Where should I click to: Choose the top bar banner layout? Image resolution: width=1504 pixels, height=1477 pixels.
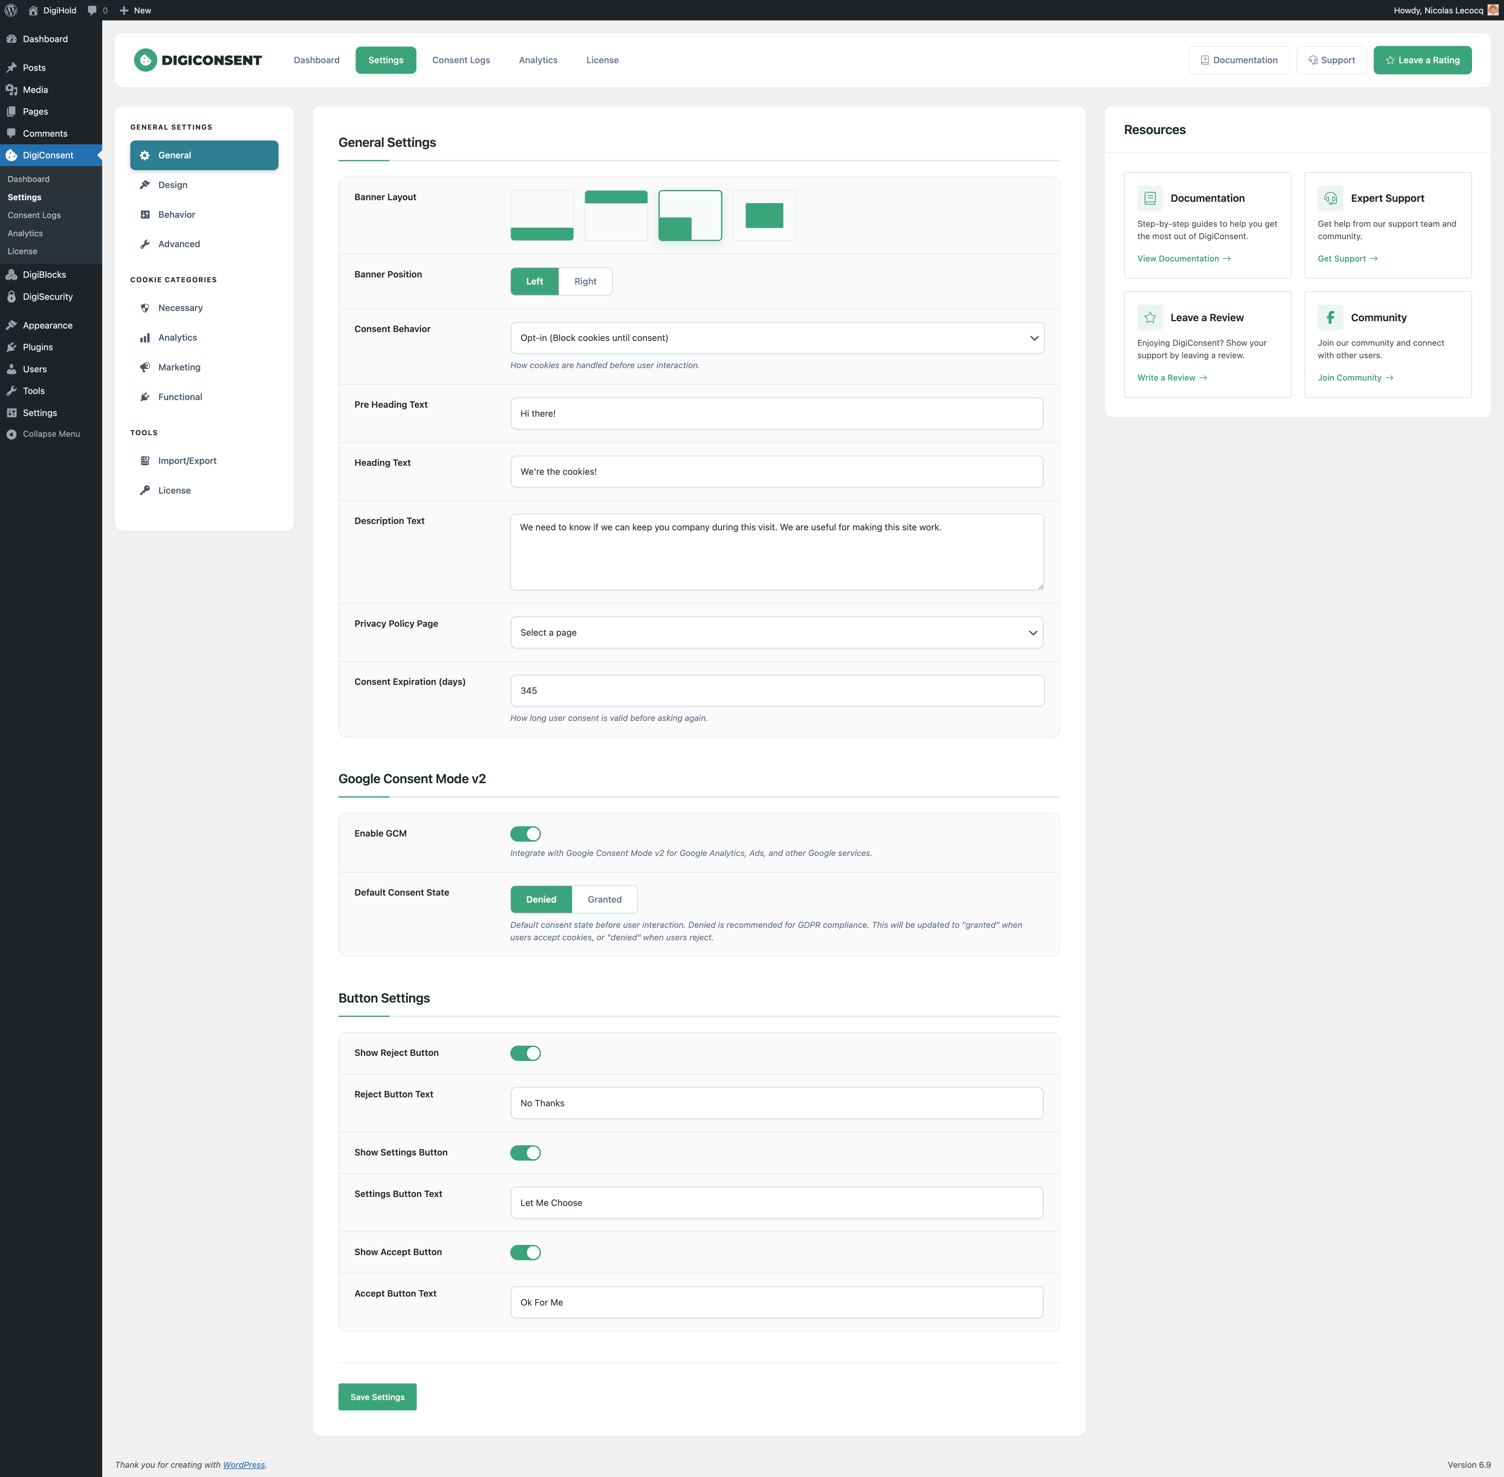616,215
